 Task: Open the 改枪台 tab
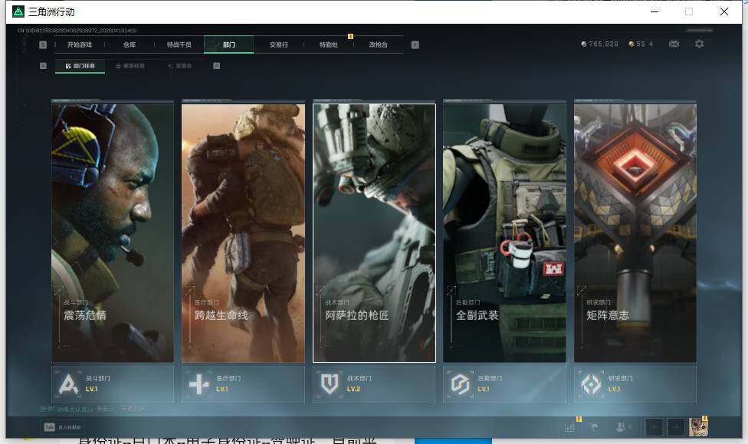[x=378, y=44]
